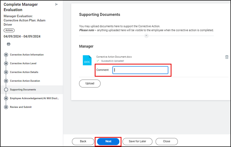The image size is (231, 147).
Task: Go to Corrective Action Duration step
Action: [25, 81]
